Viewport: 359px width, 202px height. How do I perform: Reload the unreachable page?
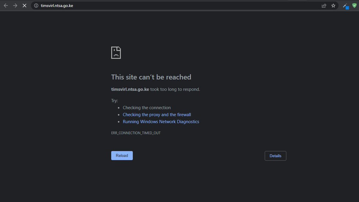[122, 155]
